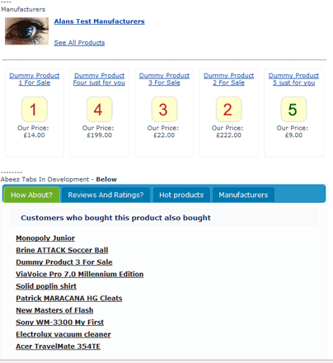Viewport: 333px width, 363px height.
Task: Click the eye manufacturer thumbnail image
Action: [26, 31]
